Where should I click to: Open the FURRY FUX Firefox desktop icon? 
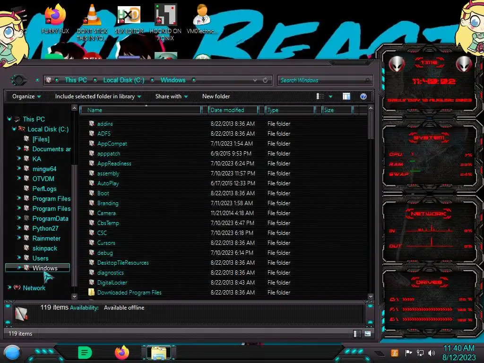(55, 18)
